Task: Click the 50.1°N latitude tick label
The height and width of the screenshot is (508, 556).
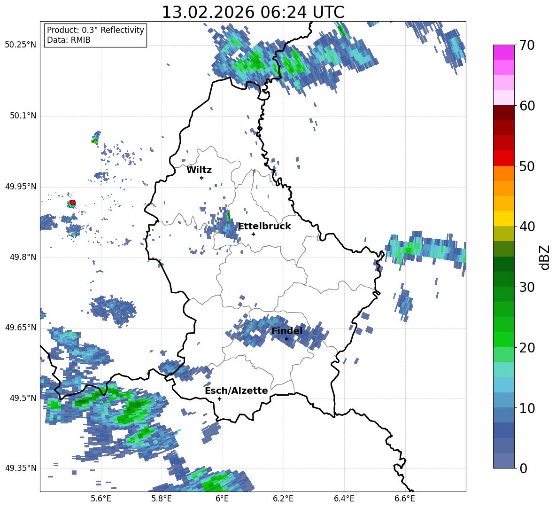Action: [x=23, y=116]
